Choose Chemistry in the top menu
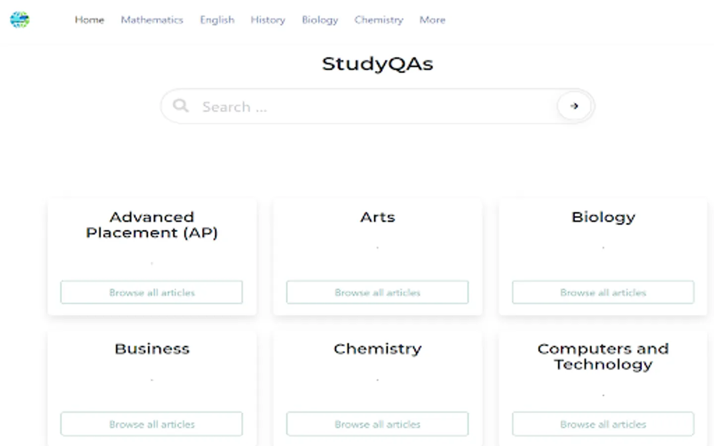 coord(379,20)
